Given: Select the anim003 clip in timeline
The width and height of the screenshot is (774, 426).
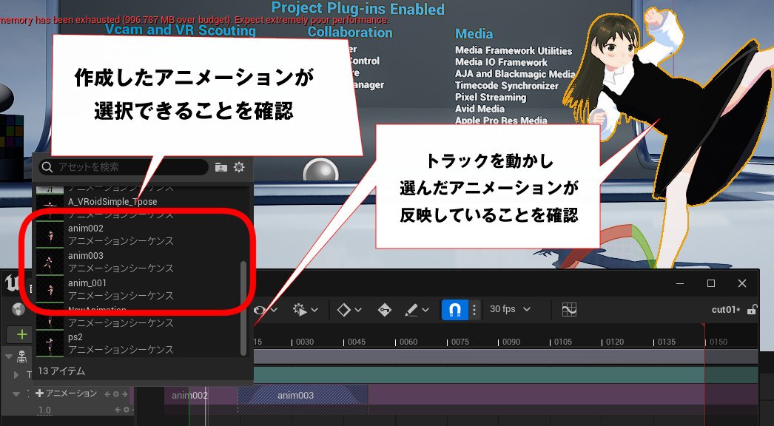Looking at the screenshot, I should [303, 396].
